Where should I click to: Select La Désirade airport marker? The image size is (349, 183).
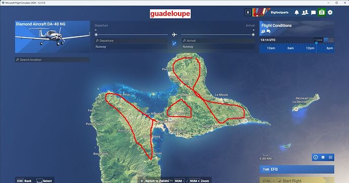point(296,109)
